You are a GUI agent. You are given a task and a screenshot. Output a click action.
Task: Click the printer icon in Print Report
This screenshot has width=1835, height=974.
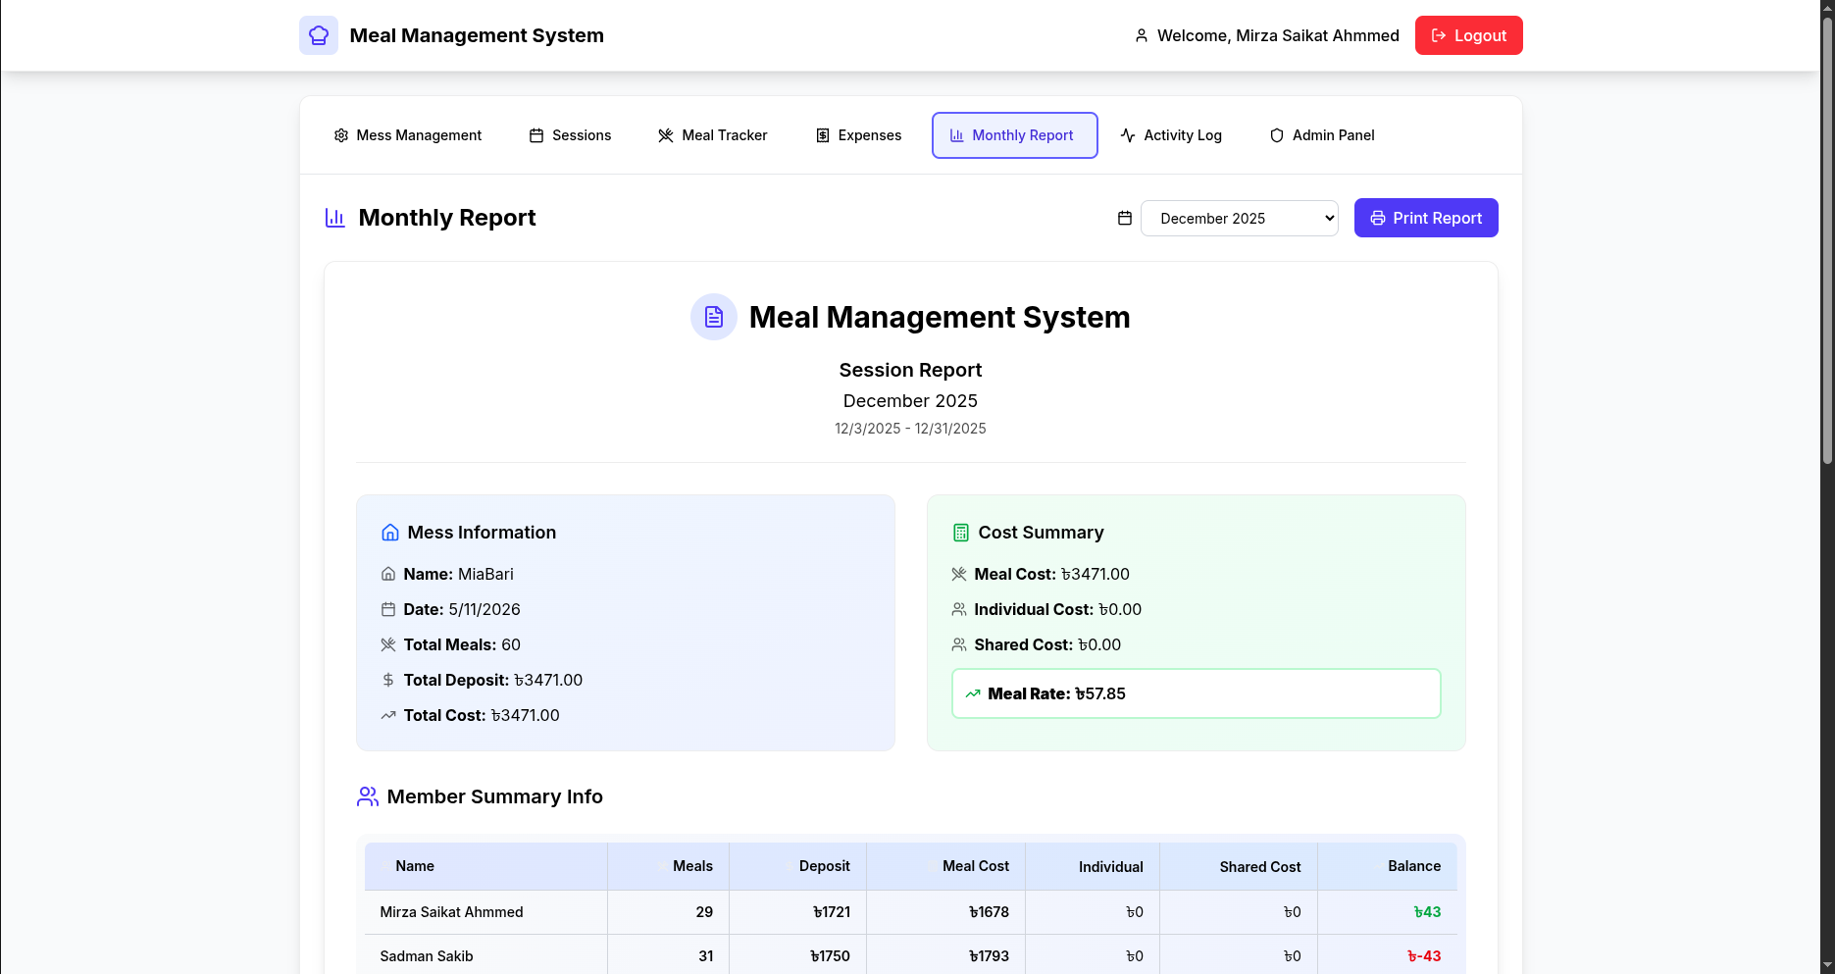coord(1378,218)
